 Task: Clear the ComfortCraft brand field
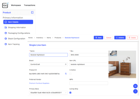pos(66,64)
